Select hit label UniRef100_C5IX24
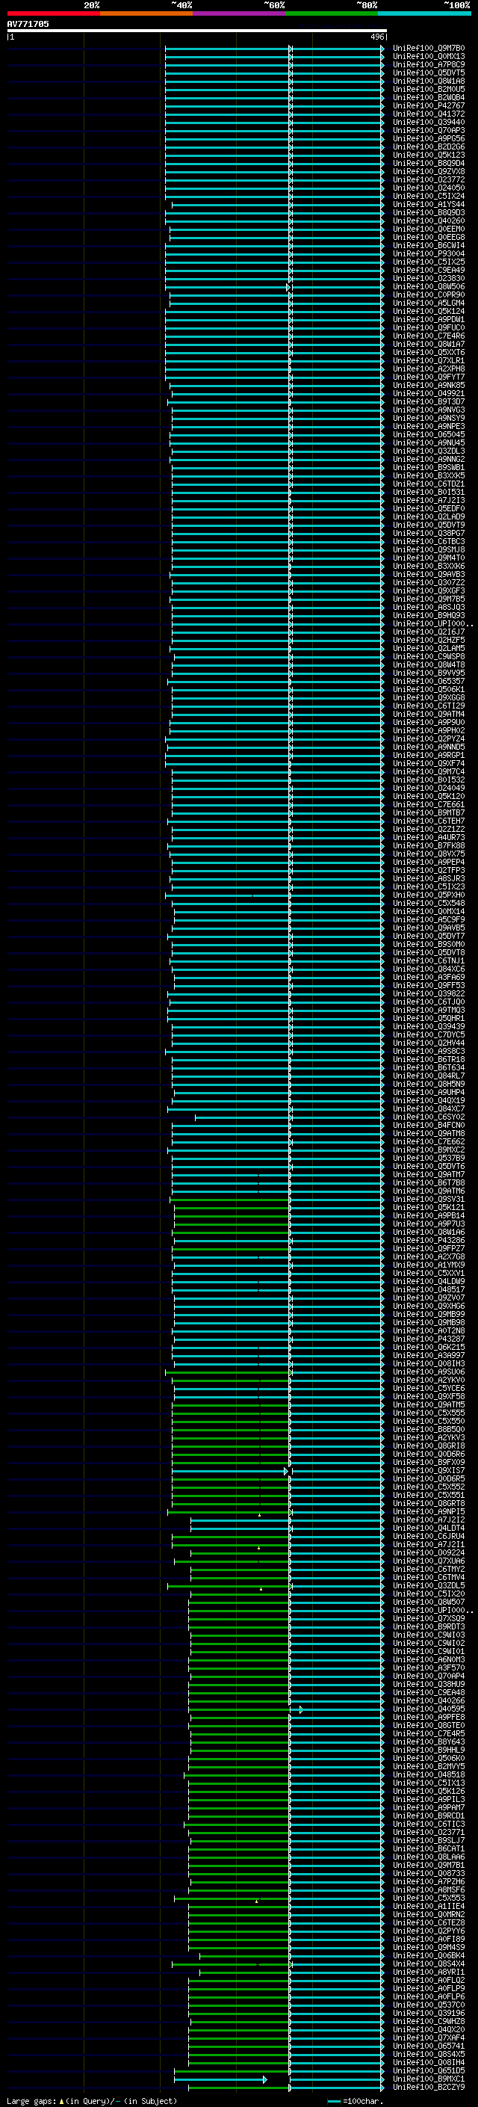The height and width of the screenshot is (2107, 478). 429,197
